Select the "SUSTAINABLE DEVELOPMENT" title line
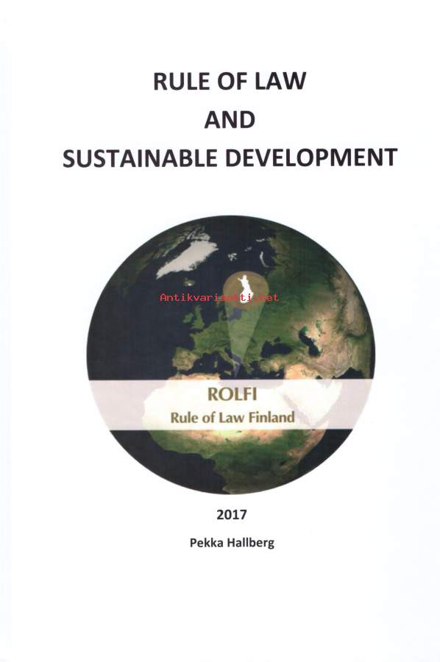Screen dimensions: 440x662 tap(230, 158)
